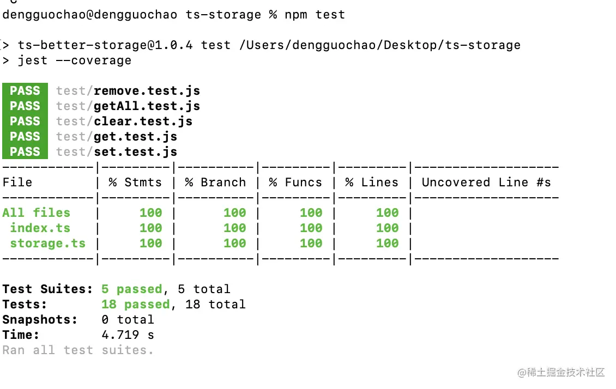Click the % Lines column header
Image resolution: width=616 pixels, height=389 pixels.
[x=372, y=182]
